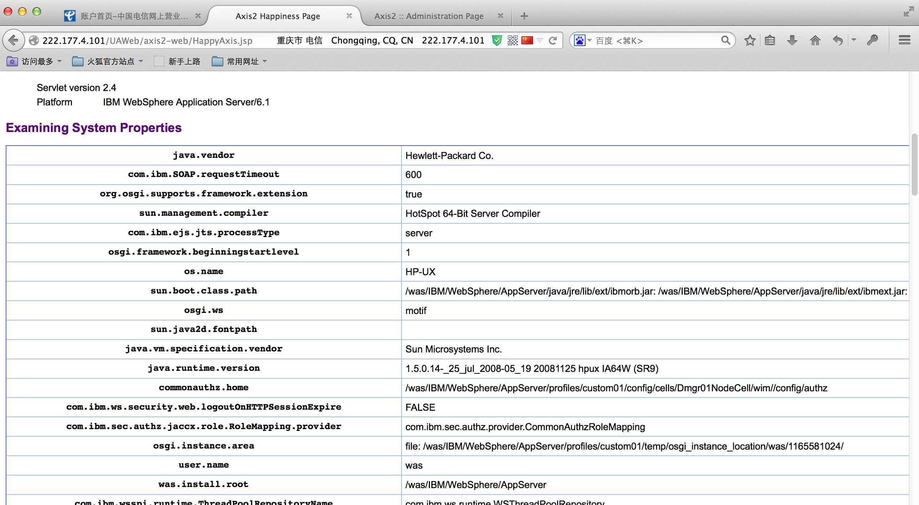Screen dimensions: 919x505
Task: Click the java.runtime.version value cell
Action: click(655, 369)
